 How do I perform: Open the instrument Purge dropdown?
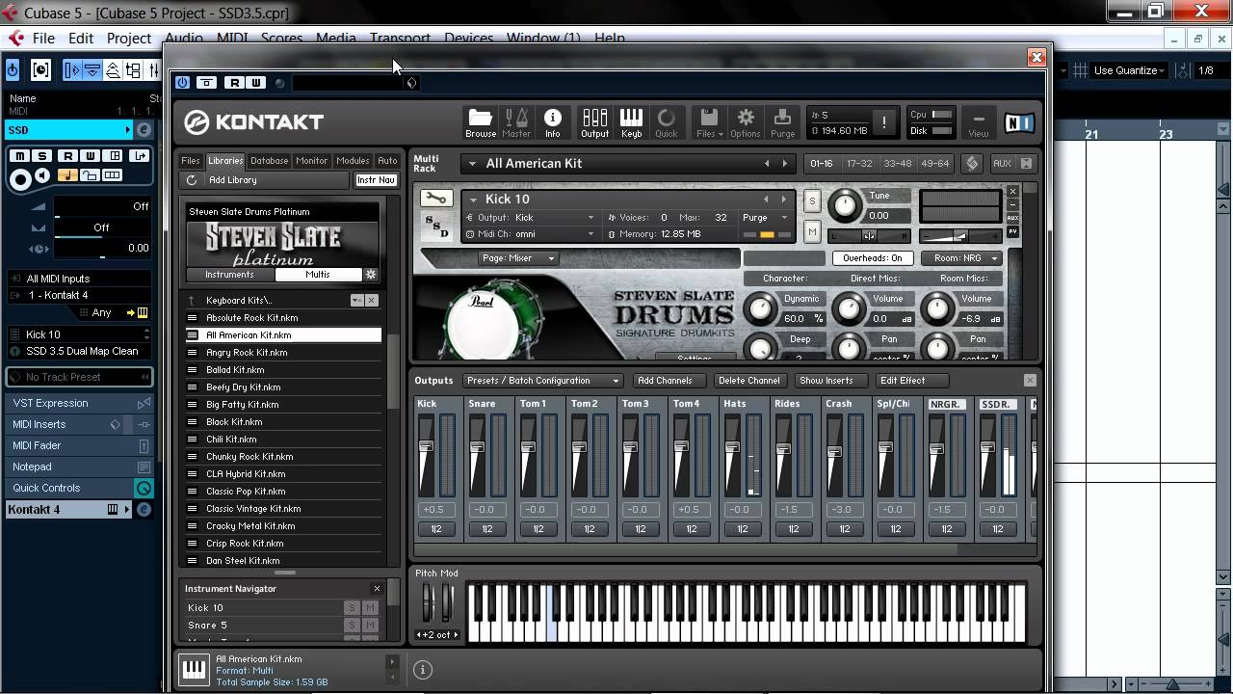point(766,218)
